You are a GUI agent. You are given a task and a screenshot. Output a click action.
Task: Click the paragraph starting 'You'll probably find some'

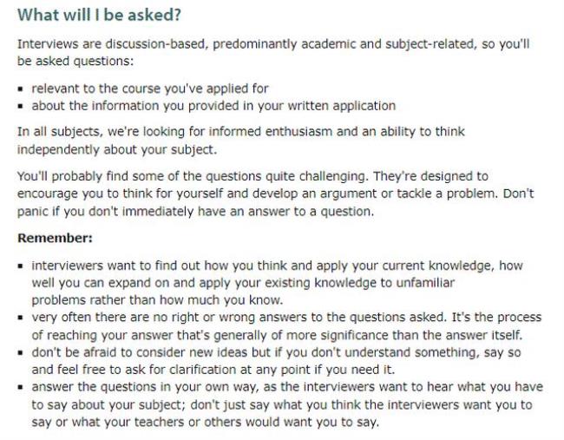[276, 194]
